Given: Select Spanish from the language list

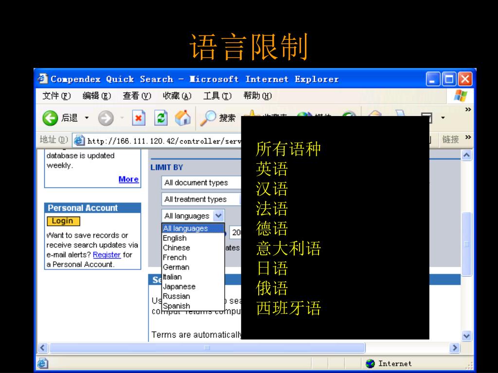Looking at the screenshot, I should point(193,306).
